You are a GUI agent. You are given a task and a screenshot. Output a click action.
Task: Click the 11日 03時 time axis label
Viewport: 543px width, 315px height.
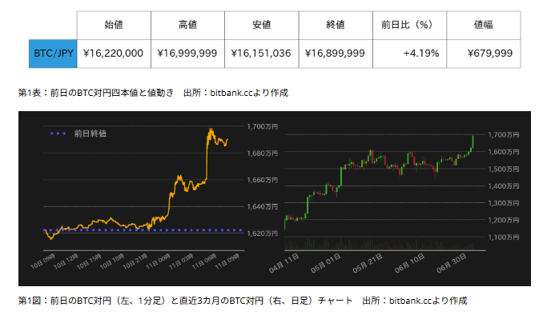[x=181, y=261]
